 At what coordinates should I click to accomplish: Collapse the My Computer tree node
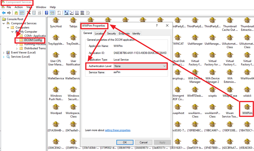coord(12,32)
